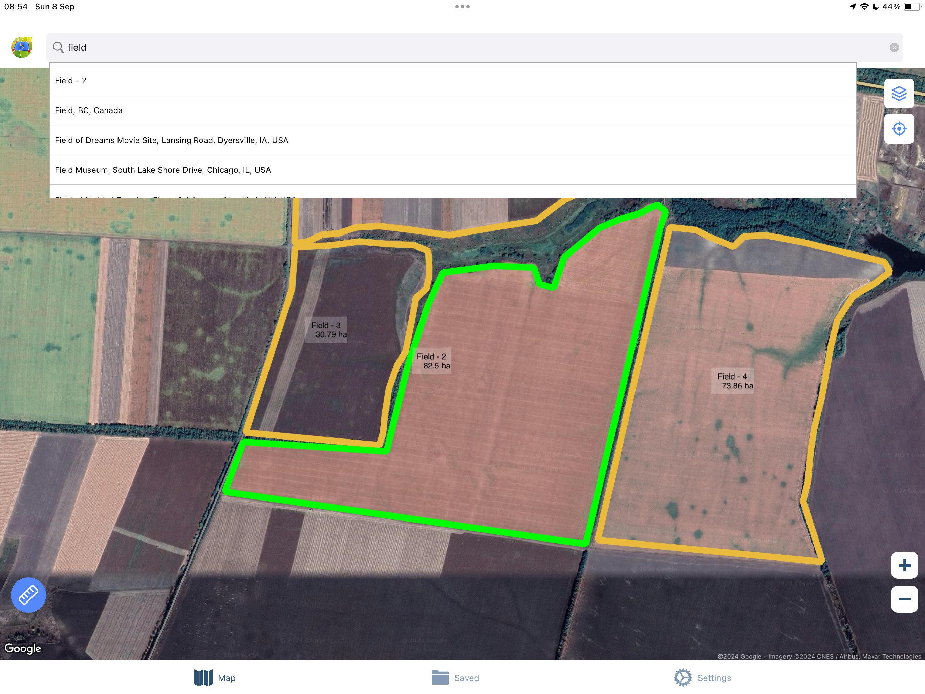
Task: Clear the search field text
Action: click(894, 47)
